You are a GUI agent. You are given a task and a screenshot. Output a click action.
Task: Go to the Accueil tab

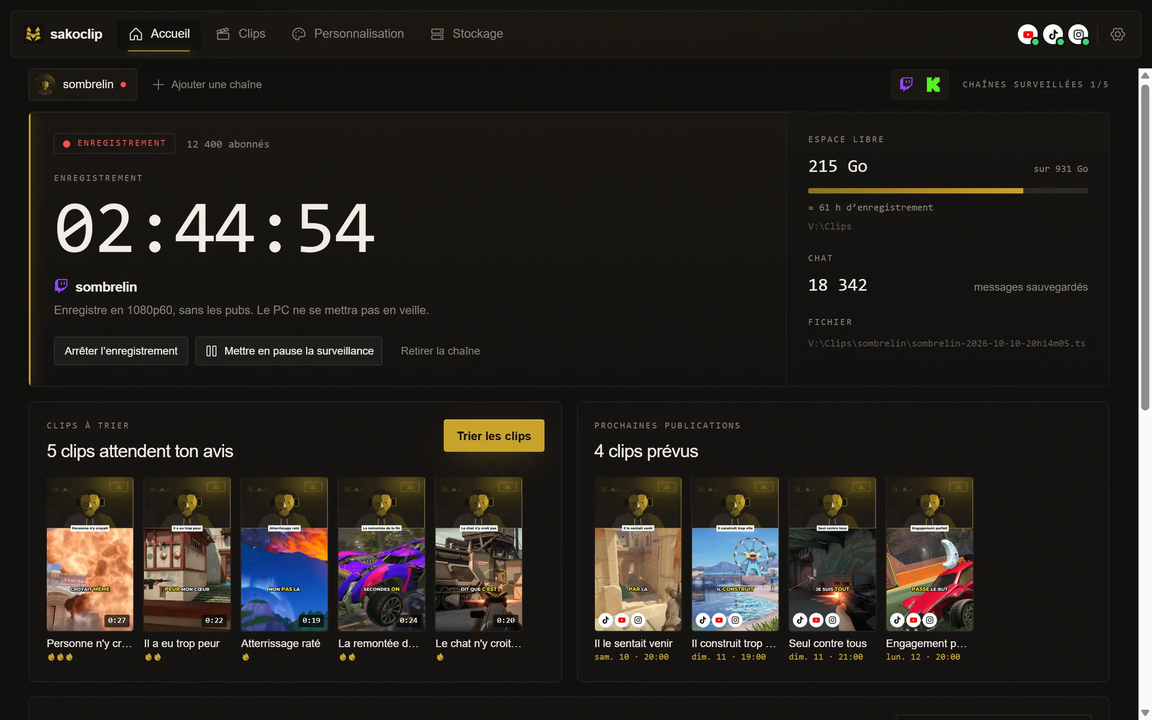click(159, 34)
